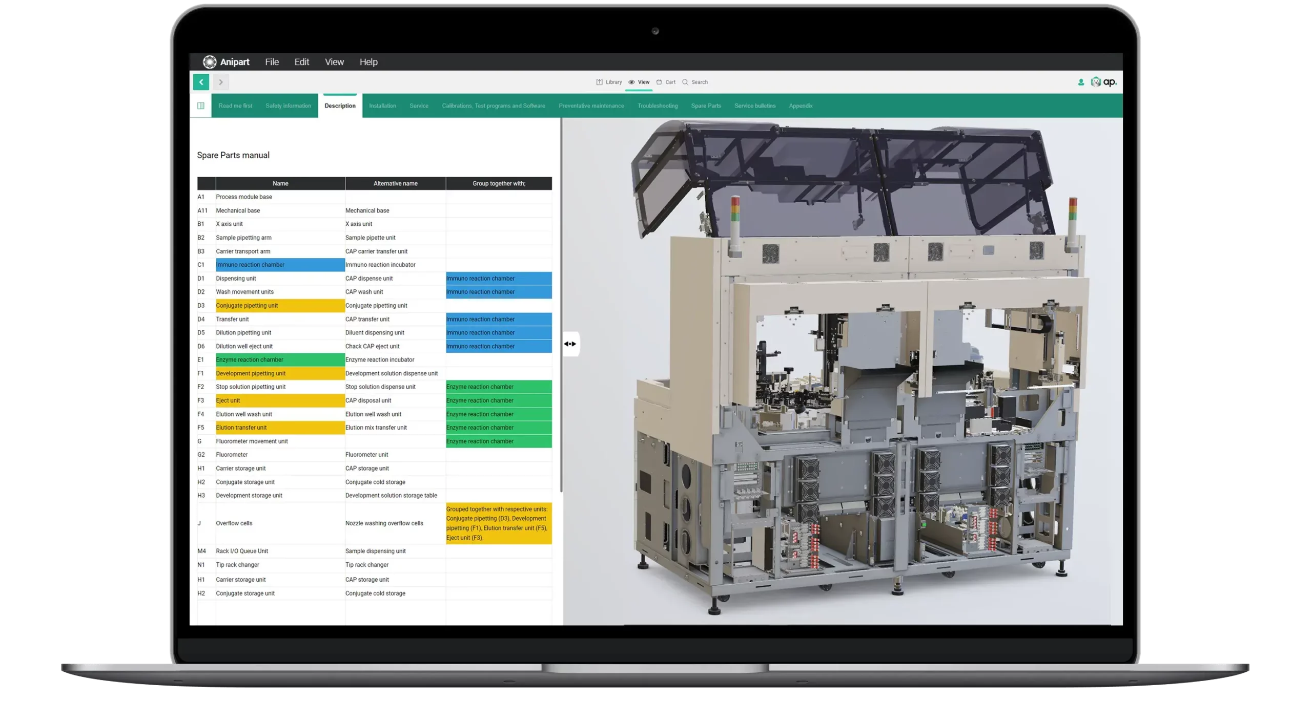Open the Troubleshooting tab
This screenshot has height=701, width=1312.
(x=657, y=105)
